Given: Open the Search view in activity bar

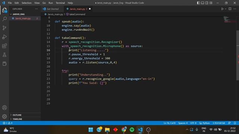Looking at the screenshot, I should (4, 19).
